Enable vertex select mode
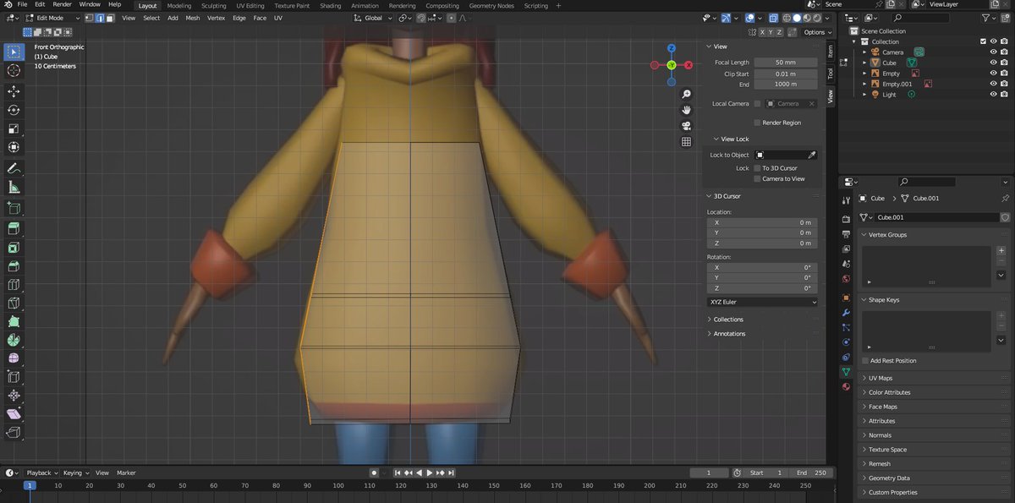Viewport: 1015px width, 503px height. point(89,18)
